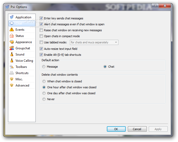This screenshot has height=142, width=178.
Task: Click the help question mark button
Action: [155, 6]
